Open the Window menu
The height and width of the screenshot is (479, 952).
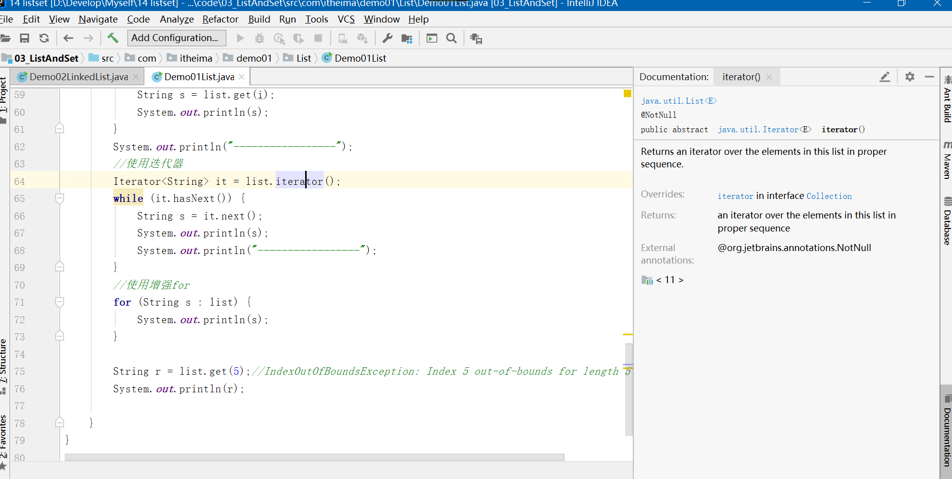click(382, 19)
